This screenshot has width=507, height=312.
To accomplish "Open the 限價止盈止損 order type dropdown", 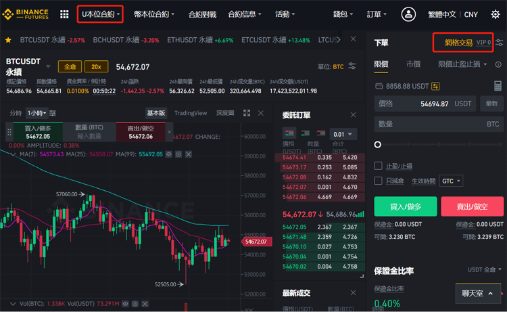I will pos(462,64).
